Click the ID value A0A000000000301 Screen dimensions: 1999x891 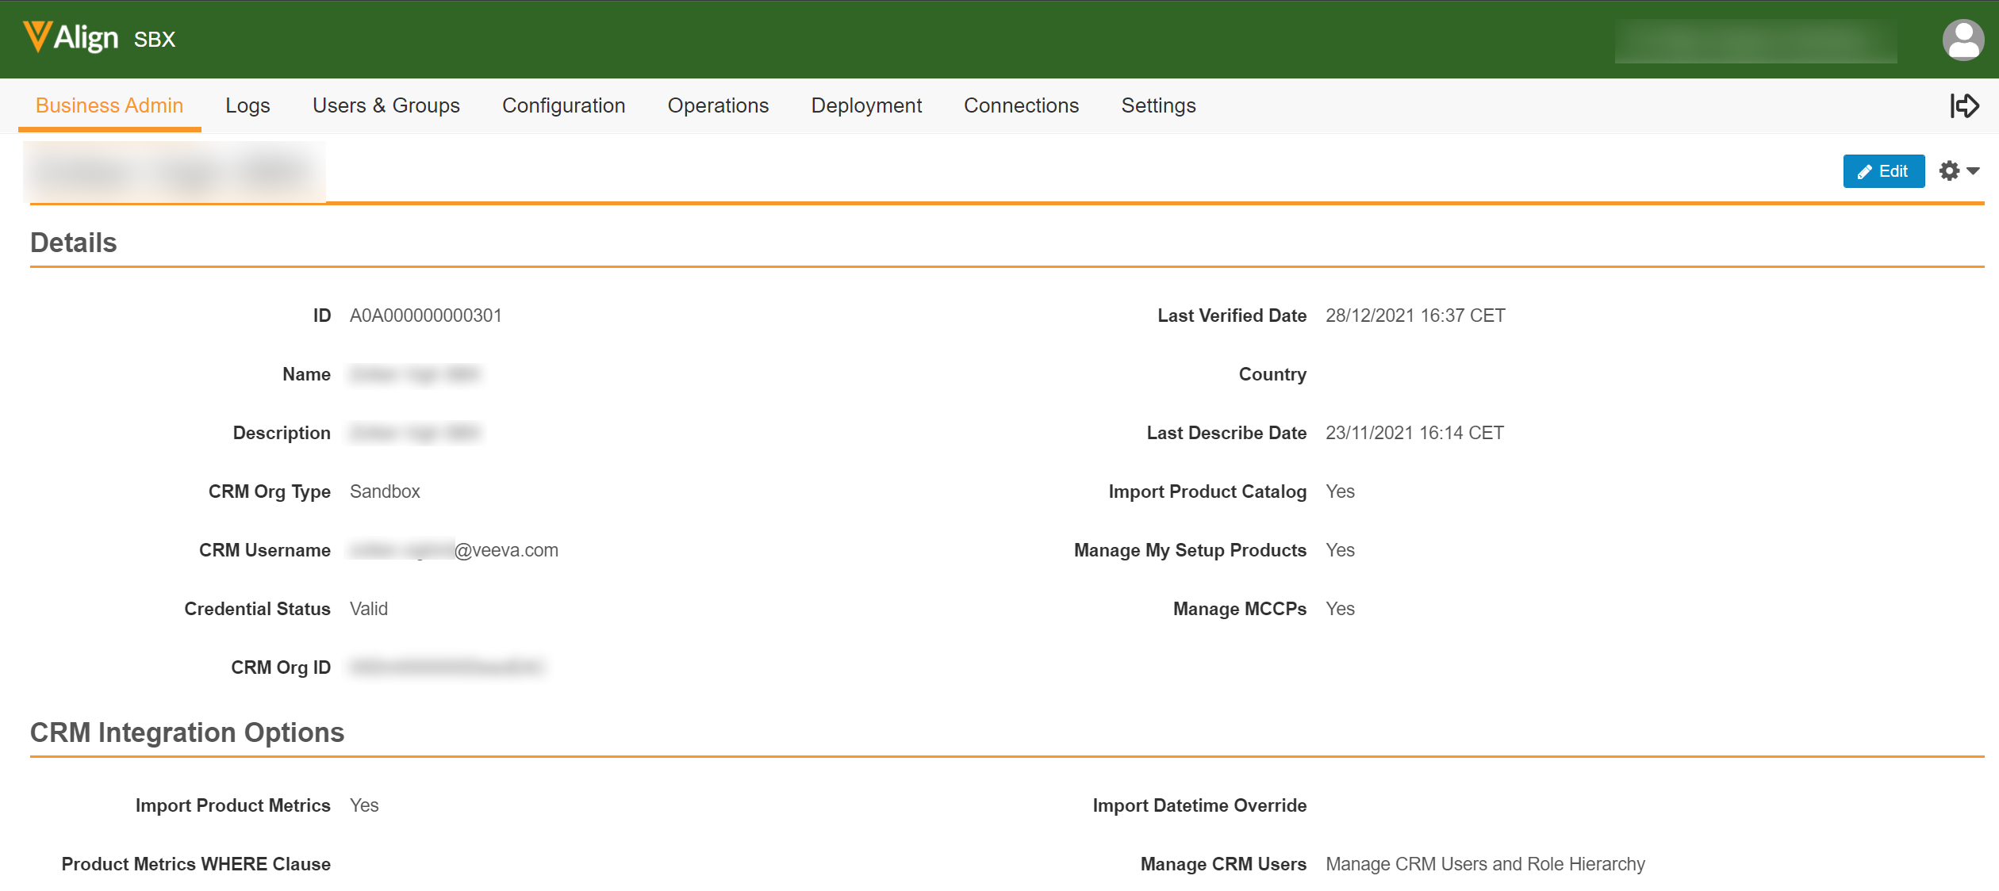point(425,315)
